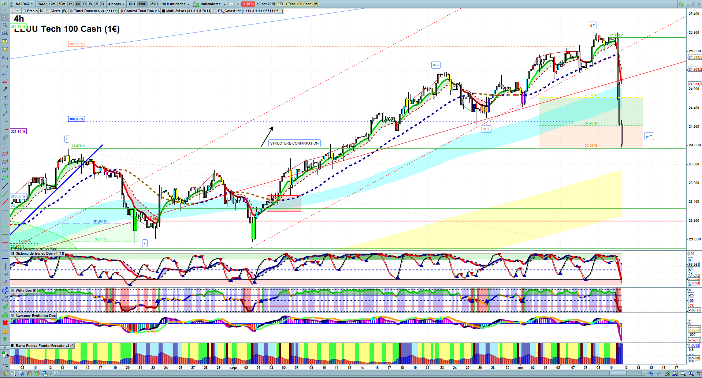702x378 pixels.
Task: Open the 4 horas timeframe dropdown
Action: [116, 4]
